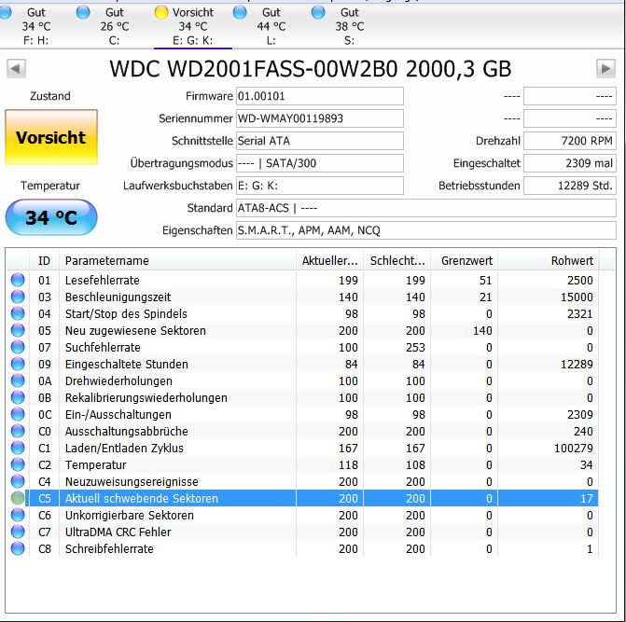Click the Aktueller... column header

coord(329,260)
